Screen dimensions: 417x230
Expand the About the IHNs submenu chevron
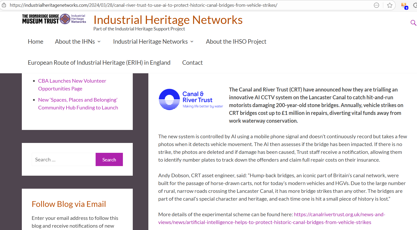click(99, 42)
